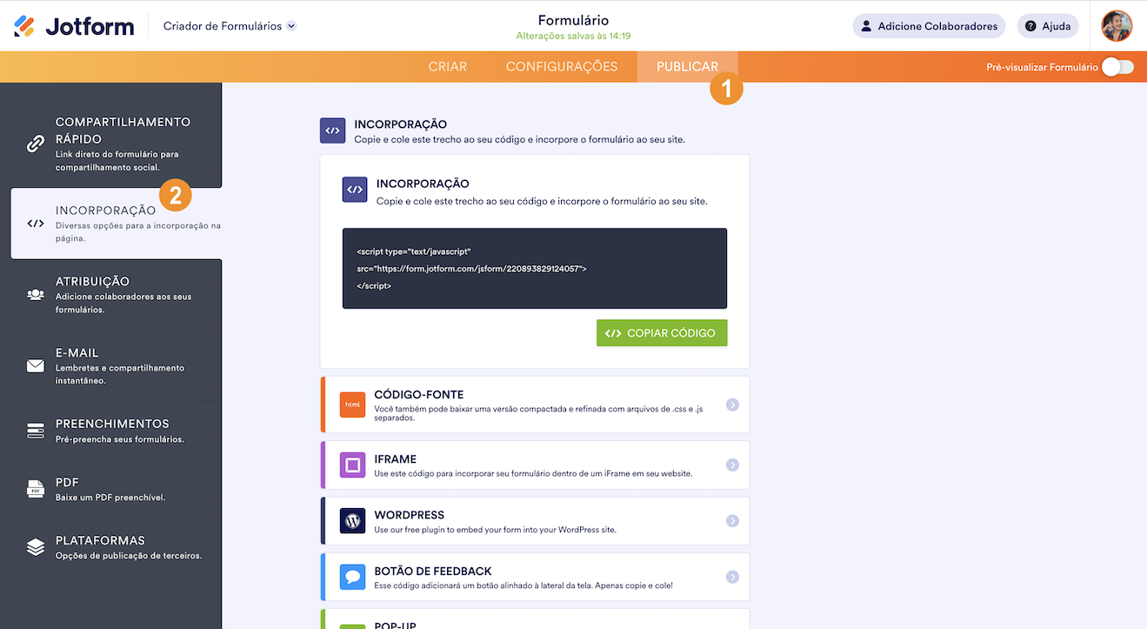
Task: Click 'Pré-preencha seus formulários.' text
Action: click(x=120, y=439)
